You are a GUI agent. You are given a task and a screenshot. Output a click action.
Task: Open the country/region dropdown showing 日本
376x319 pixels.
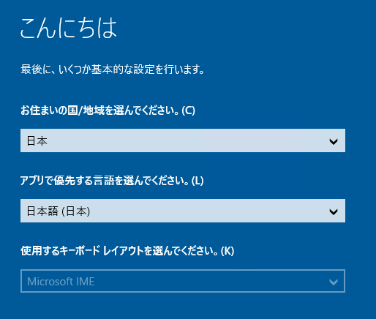point(183,140)
